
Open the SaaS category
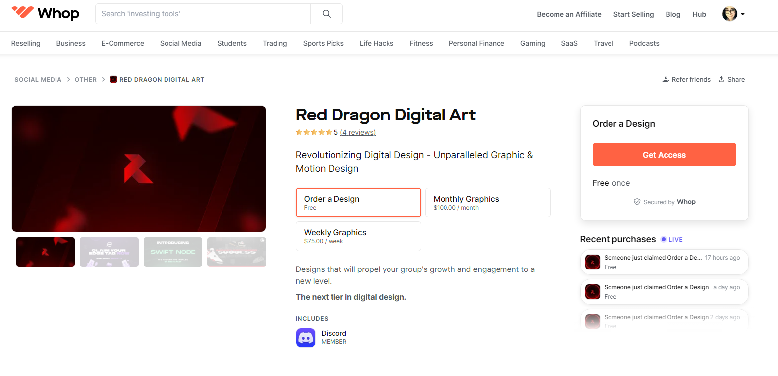[x=569, y=43]
